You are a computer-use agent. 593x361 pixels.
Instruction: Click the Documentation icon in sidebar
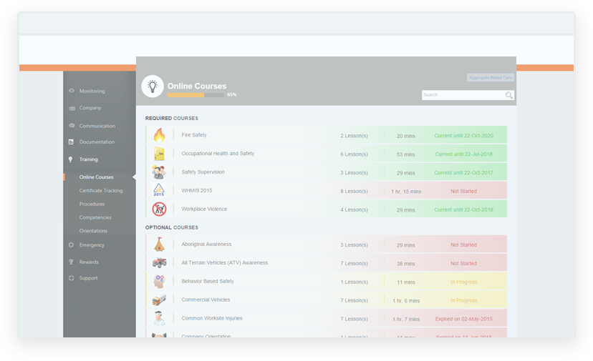(71, 142)
